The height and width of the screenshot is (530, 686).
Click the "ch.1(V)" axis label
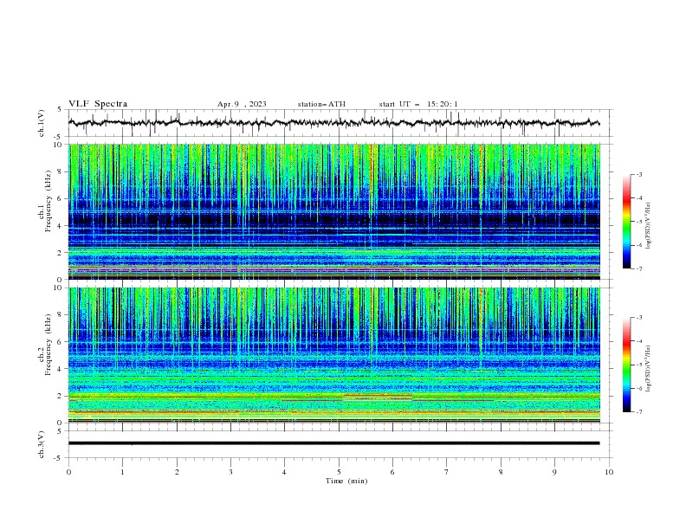(42, 123)
